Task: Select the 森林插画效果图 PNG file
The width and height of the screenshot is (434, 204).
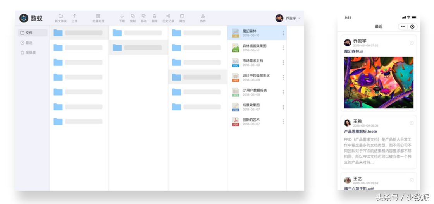Action: pos(257,48)
